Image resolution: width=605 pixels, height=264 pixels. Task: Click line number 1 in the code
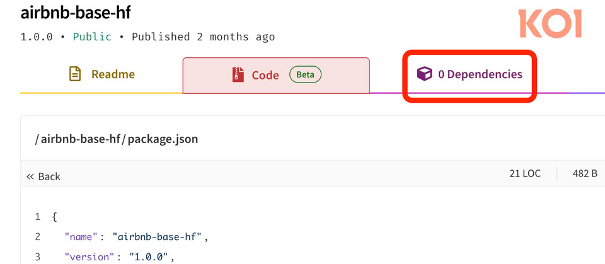(x=38, y=217)
